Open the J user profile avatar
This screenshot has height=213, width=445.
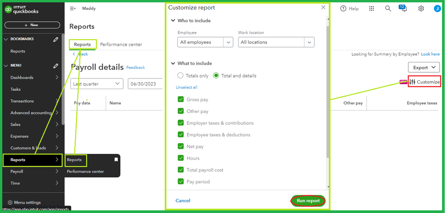[437, 9]
